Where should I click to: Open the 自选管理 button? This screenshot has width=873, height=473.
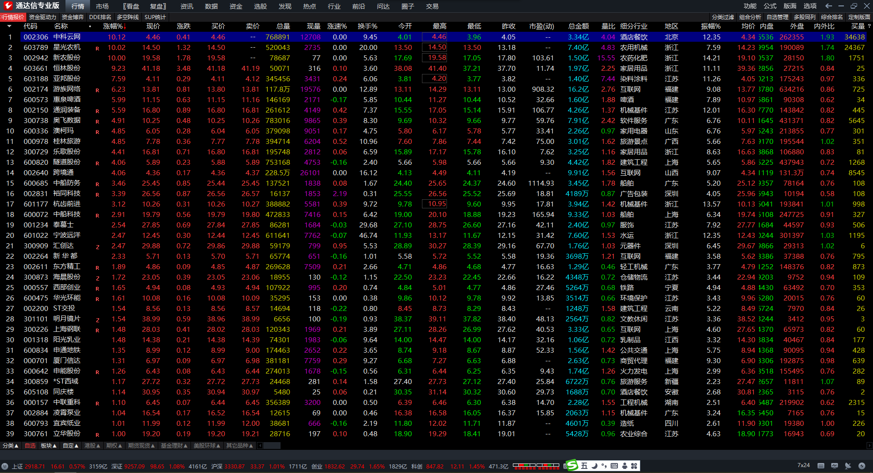click(778, 17)
